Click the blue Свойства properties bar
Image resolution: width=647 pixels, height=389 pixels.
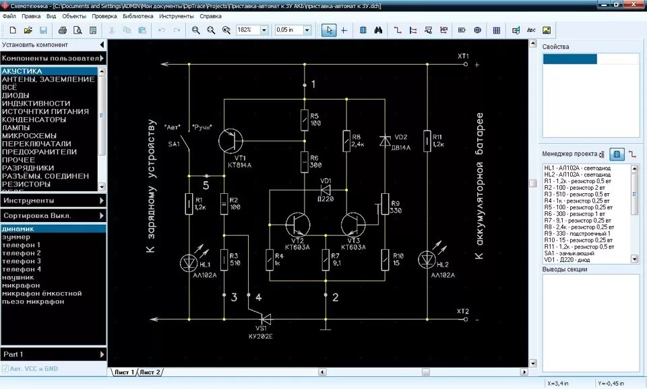click(570, 59)
